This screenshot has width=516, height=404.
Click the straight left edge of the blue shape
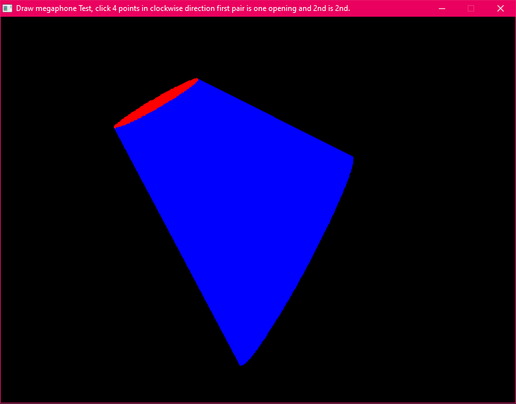(177, 244)
